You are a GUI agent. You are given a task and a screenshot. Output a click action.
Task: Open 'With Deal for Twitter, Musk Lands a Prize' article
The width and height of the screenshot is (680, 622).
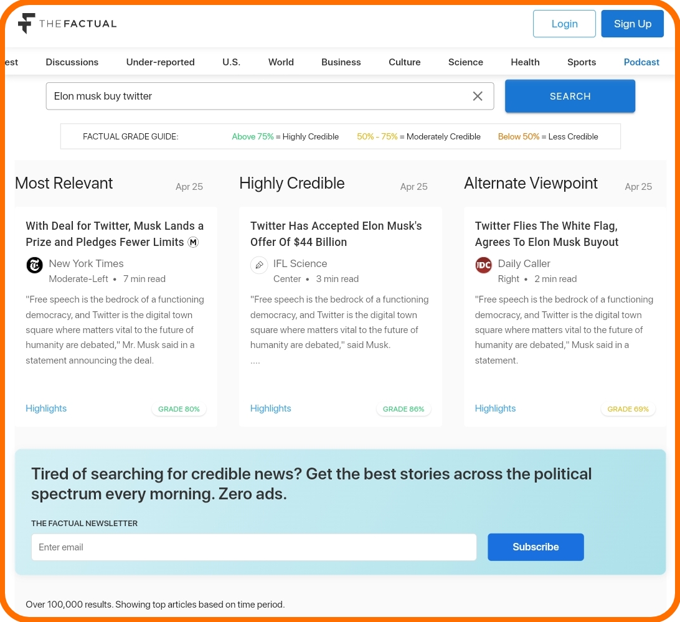click(x=115, y=233)
